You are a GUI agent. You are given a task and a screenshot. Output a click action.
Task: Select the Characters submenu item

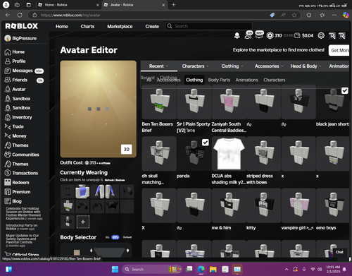[x=275, y=80]
